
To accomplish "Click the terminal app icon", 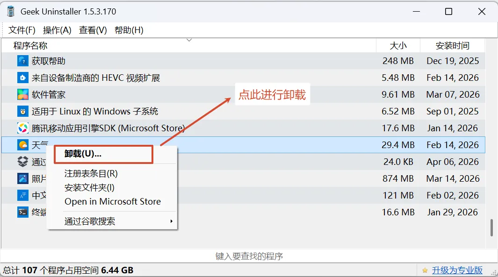I will click(23, 212).
